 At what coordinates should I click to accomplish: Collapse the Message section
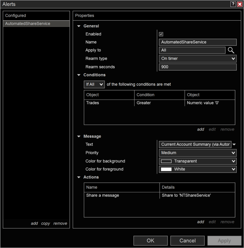pyautogui.click(x=79, y=136)
